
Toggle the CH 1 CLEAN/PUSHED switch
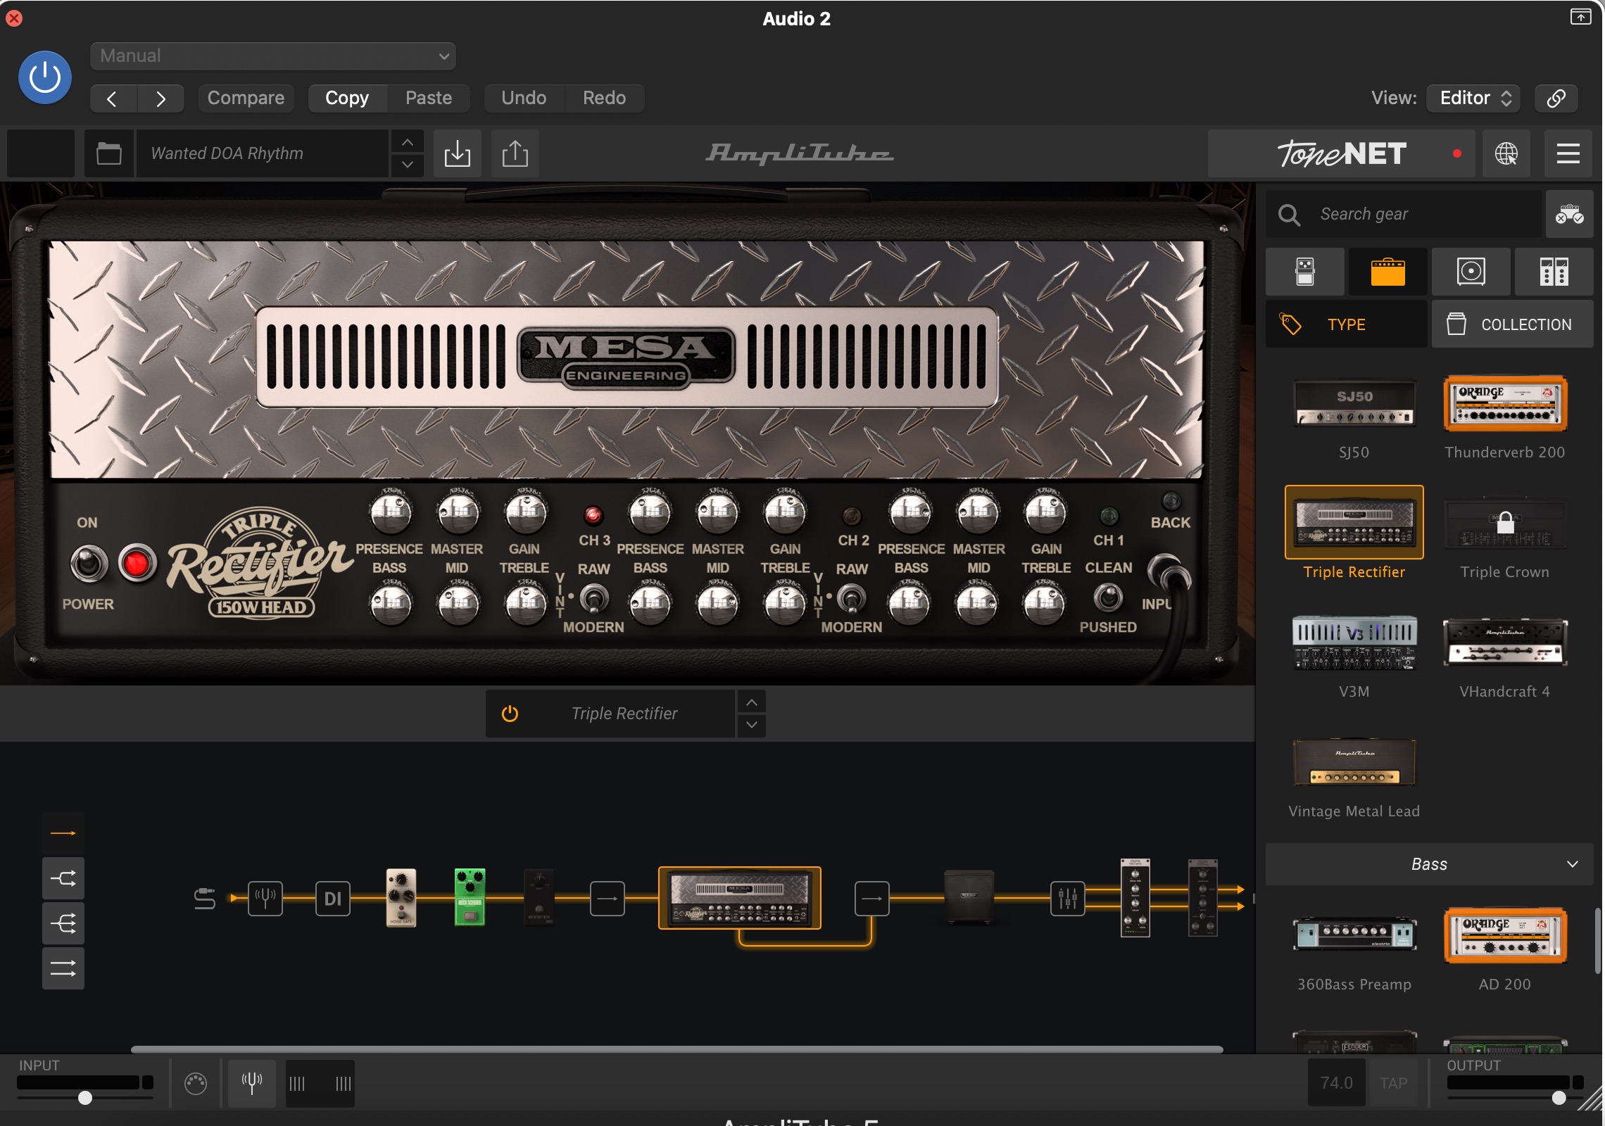pos(1109,598)
